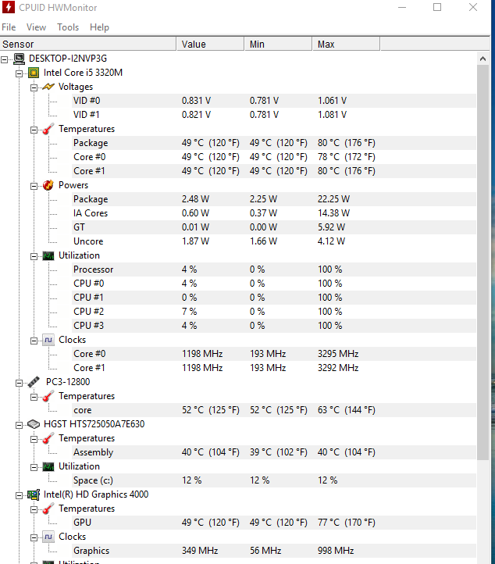Screen dimensions: 495x564
Task: Select the Graphics clock row
Action: [274, 551]
